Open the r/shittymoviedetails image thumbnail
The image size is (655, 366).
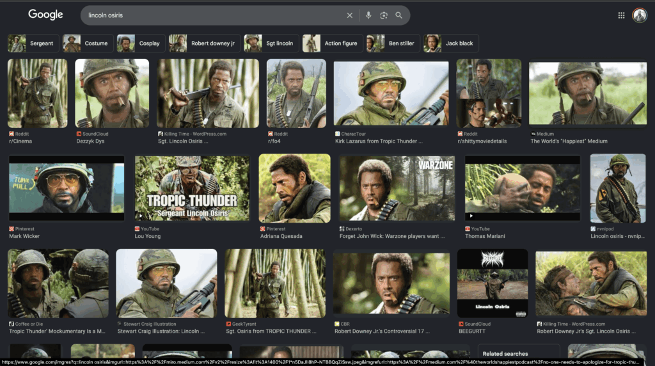489,93
